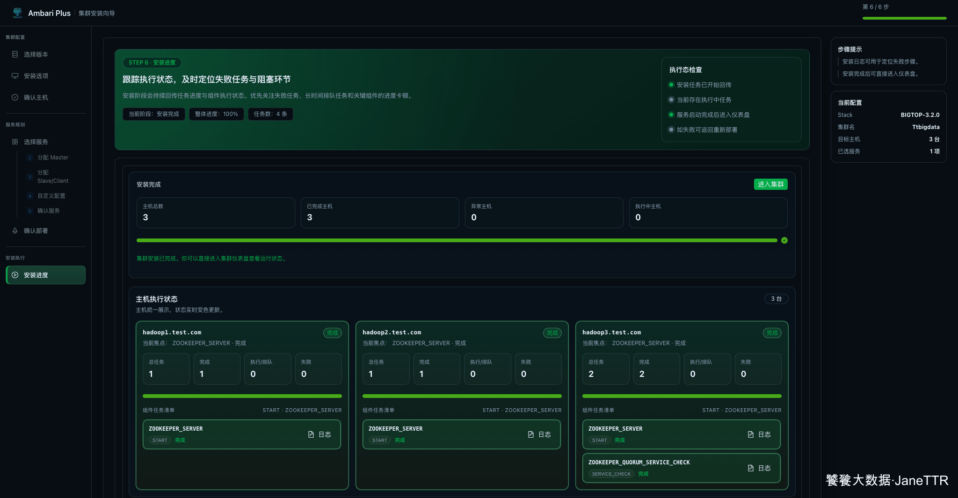Click the 执行中主机 stat card
Image resolution: width=958 pixels, height=498 pixels.
tap(708, 213)
